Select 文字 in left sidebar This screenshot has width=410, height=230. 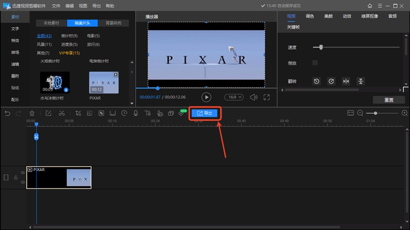pyautogui.click(x=15, y=29)
